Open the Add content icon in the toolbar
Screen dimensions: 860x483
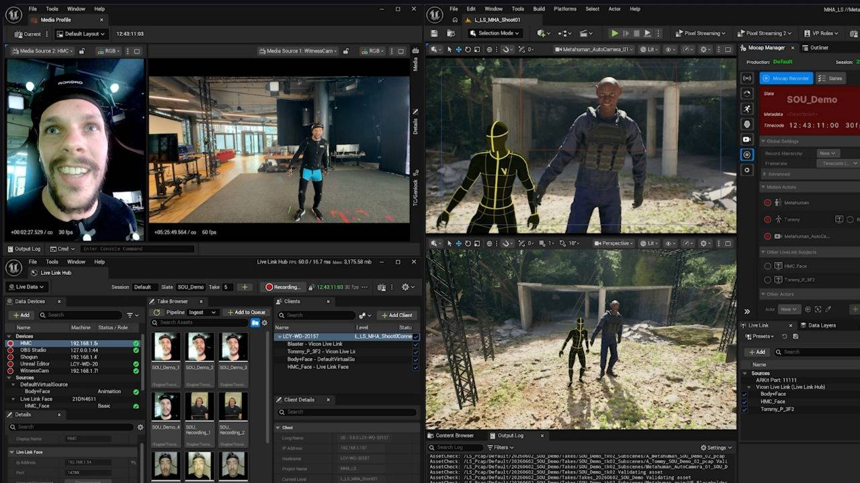[543, 33]
